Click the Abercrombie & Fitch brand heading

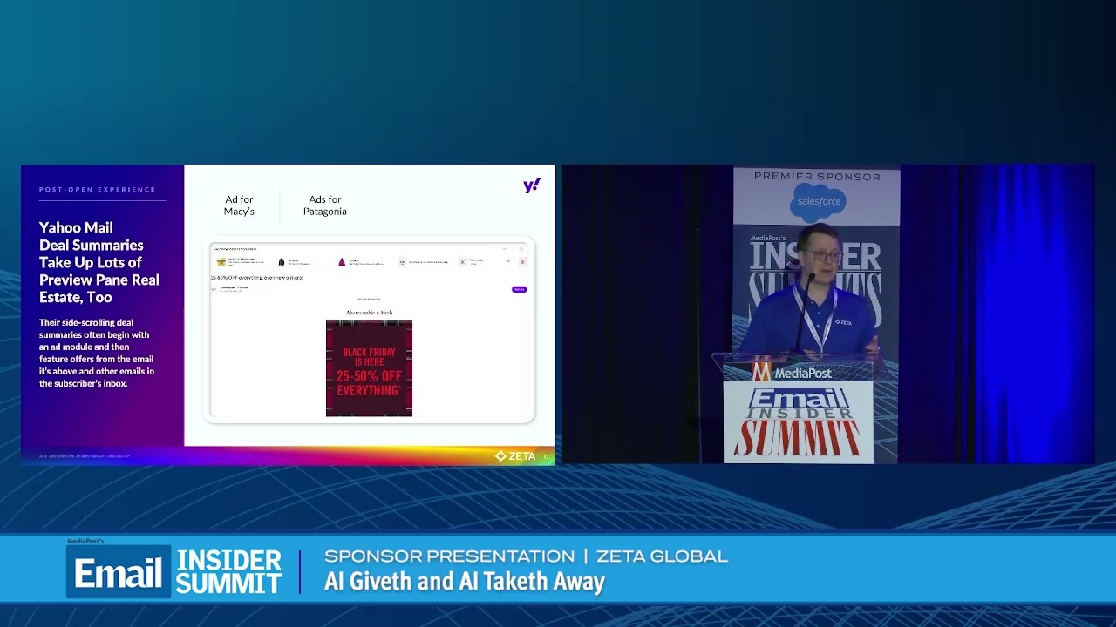pos(369,313)
